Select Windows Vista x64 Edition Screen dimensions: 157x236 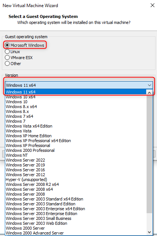pyautogui.click(x=76, y=126)
